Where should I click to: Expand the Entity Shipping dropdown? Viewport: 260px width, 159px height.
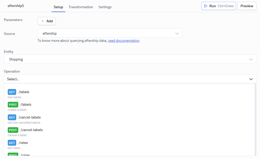pyautogui.click(x=130, y=59)
